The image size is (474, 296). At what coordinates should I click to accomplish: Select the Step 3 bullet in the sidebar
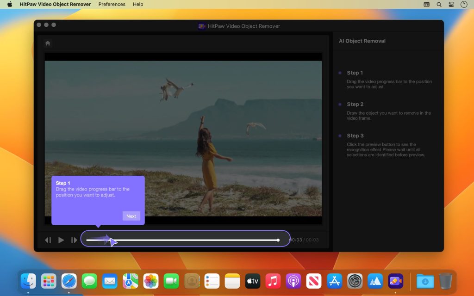[341, 136]
